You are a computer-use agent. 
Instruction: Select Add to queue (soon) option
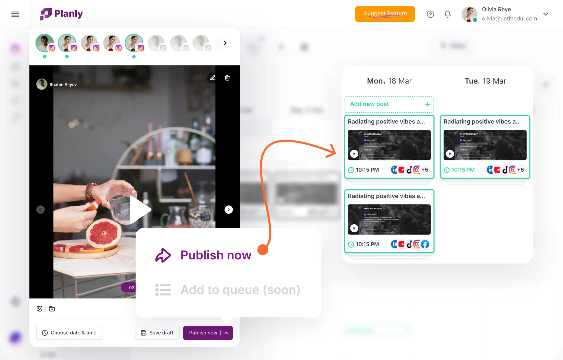[240, 290]
